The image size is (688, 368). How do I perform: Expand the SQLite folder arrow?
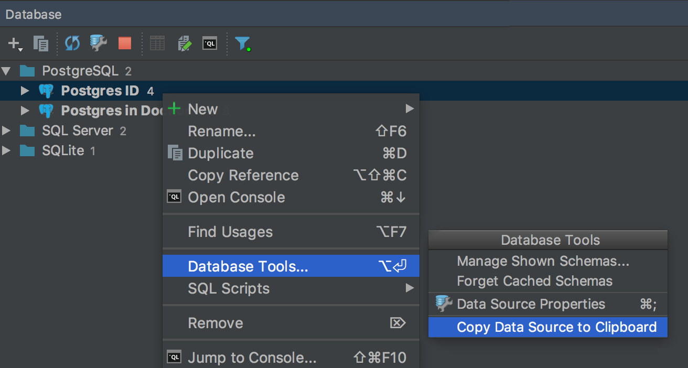pyautogui.click(x=6, y=150)
